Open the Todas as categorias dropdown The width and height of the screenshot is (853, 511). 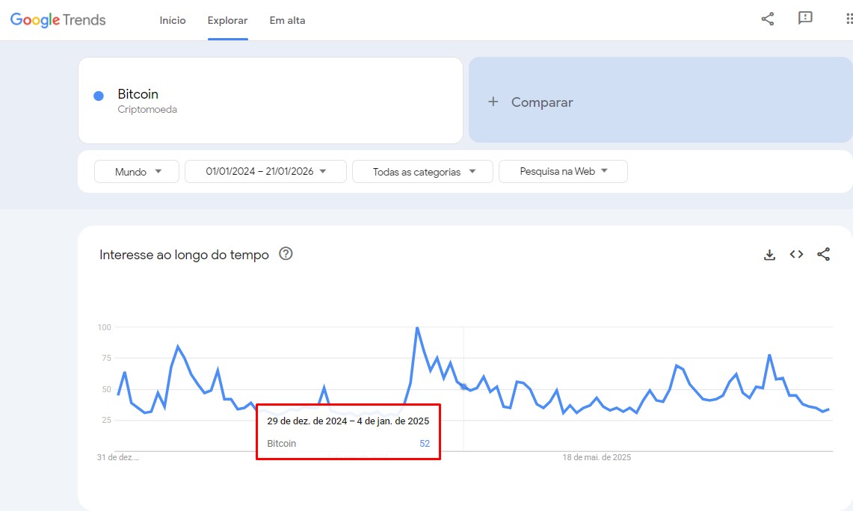pyautogui.click(x=422, y=171)
